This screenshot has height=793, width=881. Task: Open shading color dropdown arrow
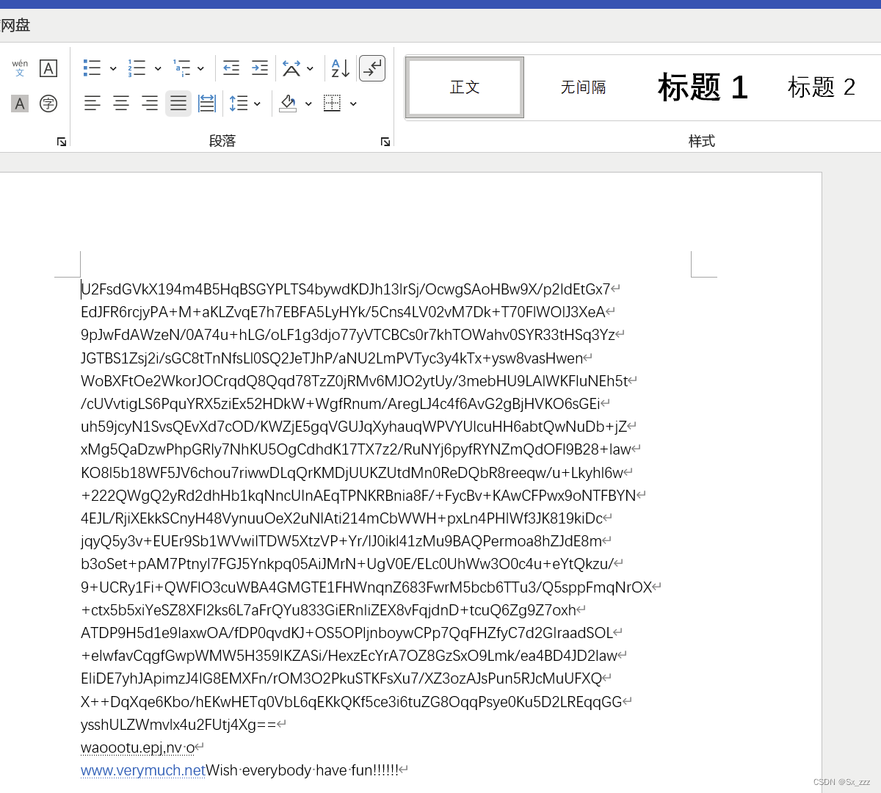pos(308,104)
